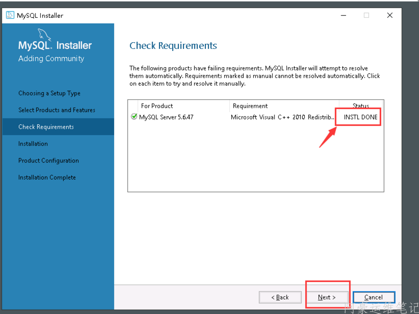The width and height of the screenshot is (419, 314).
Task: Select the highlighted Check Requirements step
Action: [x=46, y=127]
